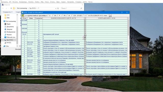This screenshot has height=92, width=163.
Task: Open Расчеты menu
Action: coord(15,2)
